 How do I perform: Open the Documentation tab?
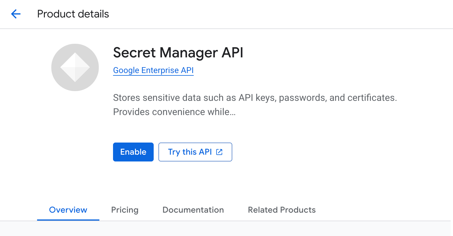click(193, 210)
